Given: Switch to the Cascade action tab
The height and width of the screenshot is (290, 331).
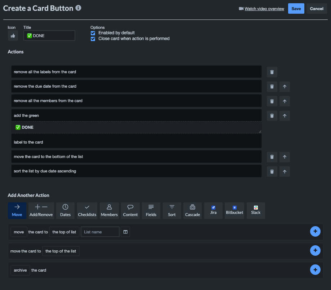Looking at the screenshot, I should point(193,211).
